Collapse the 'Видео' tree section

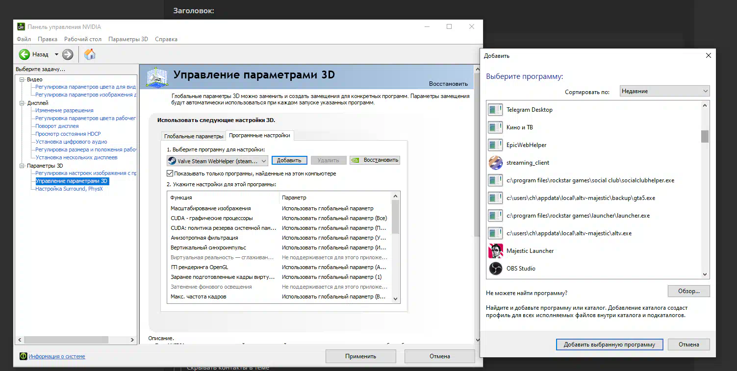tap(22, 79)
